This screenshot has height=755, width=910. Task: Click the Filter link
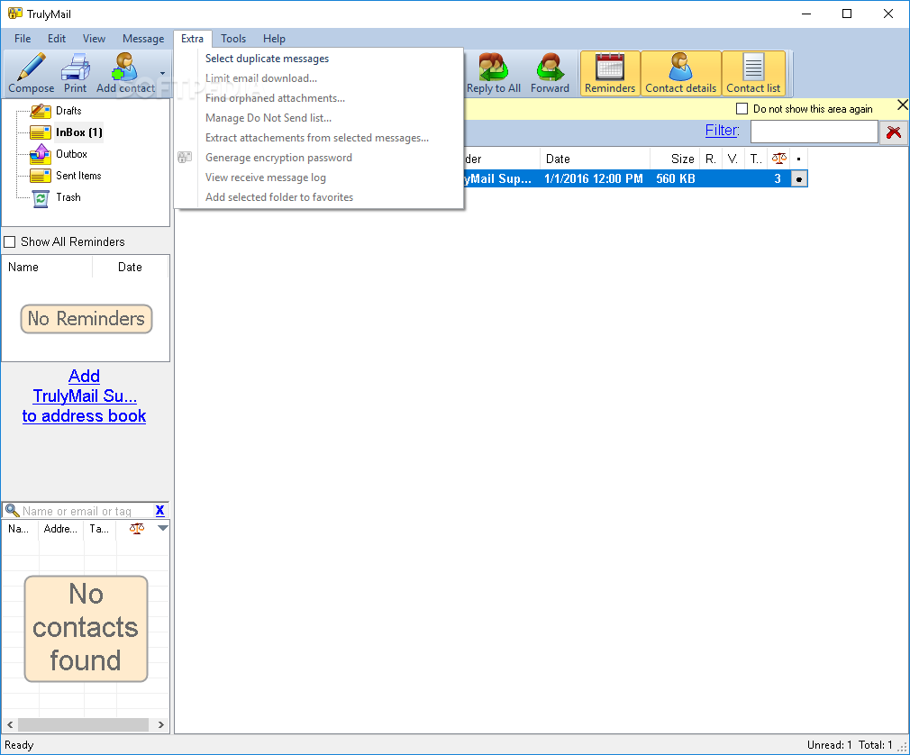[722, 130]
